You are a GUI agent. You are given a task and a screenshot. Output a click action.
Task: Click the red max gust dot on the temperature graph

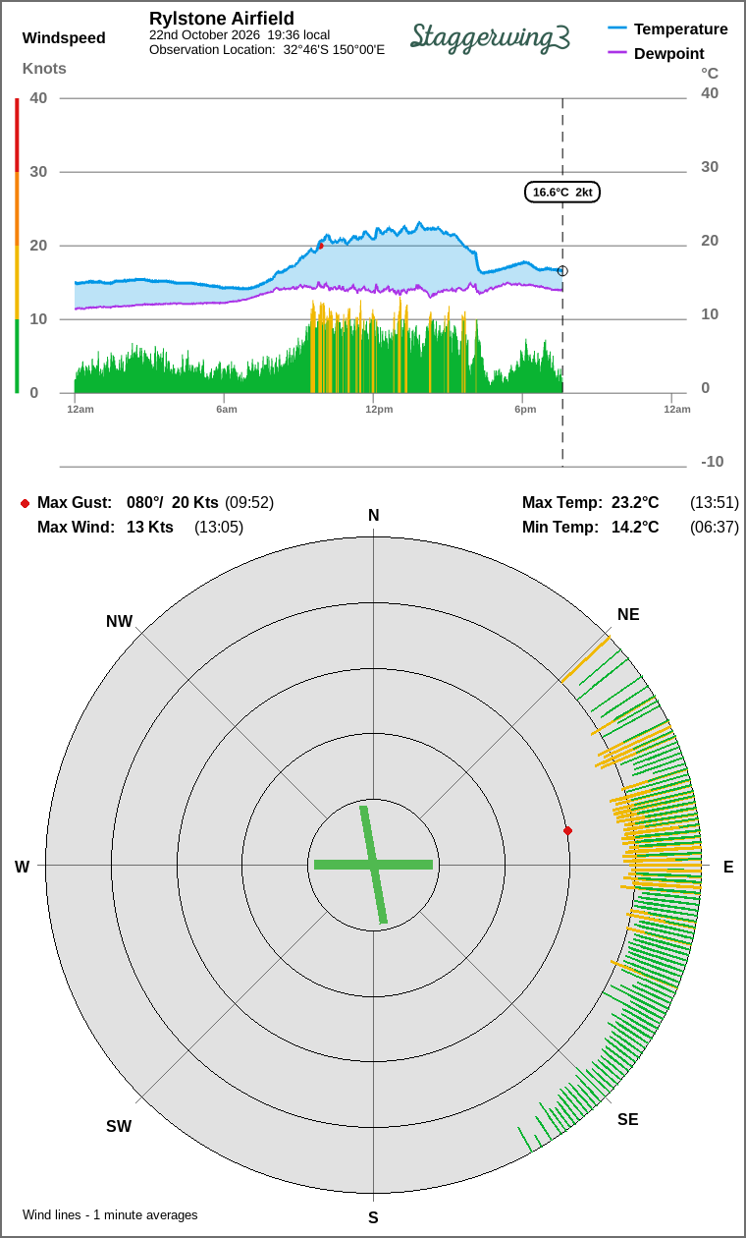321,246
